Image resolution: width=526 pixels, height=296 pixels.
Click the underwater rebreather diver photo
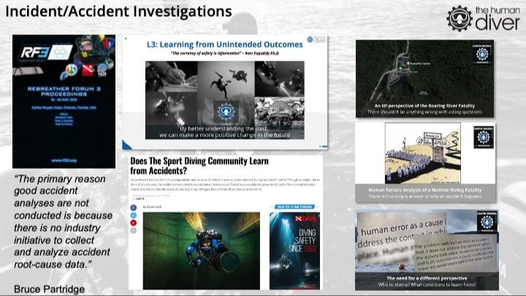[x=202, y=251]
